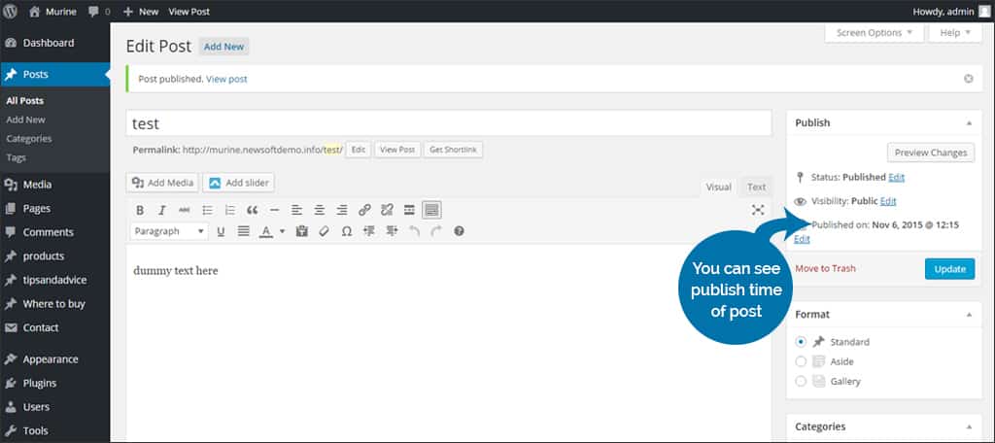This screenshot has height=443, width=995.
Task: Open keyboard shortcuts help icon in toolbar
Action: tap(459, 231)
